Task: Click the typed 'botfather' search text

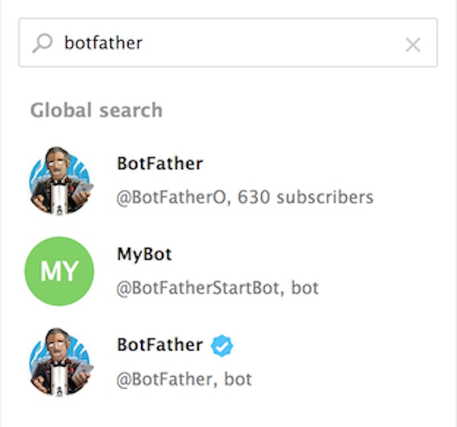Action: pos(103,43)
